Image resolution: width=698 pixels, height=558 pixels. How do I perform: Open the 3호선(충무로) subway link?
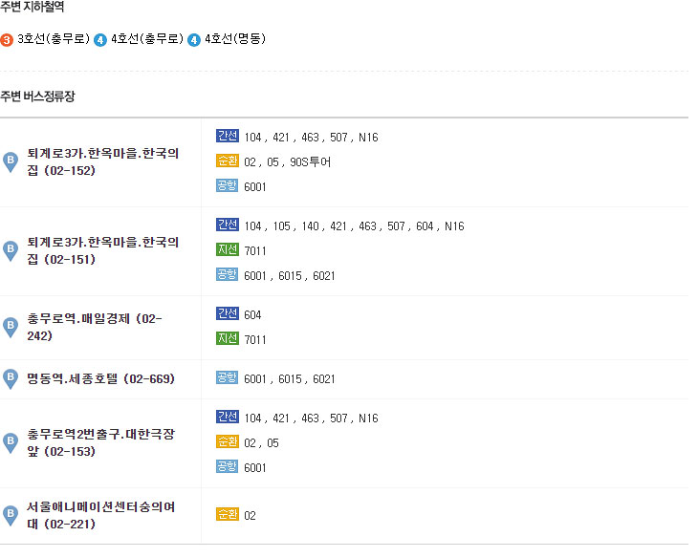(54, 39)
